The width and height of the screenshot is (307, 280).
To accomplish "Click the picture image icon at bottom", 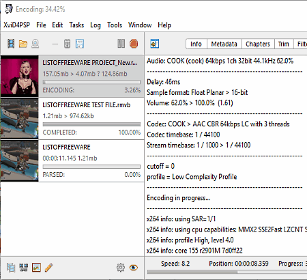I will tap(36, 268).
